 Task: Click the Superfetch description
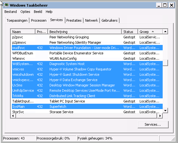point(58,107)
